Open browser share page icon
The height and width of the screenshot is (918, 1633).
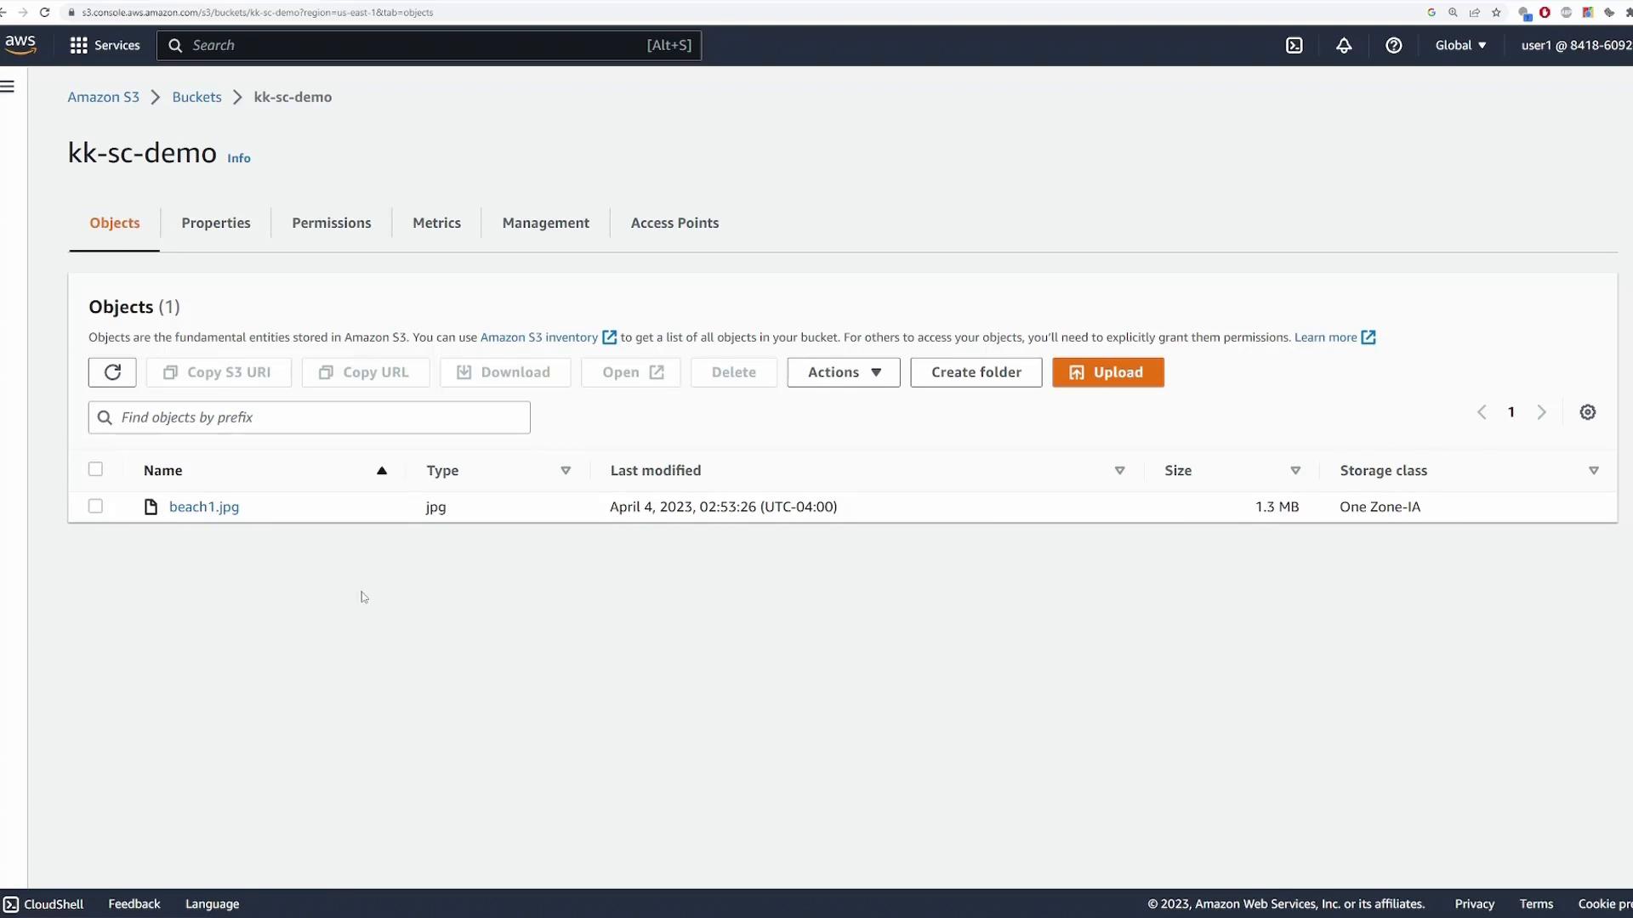[x=1475, y=12]
